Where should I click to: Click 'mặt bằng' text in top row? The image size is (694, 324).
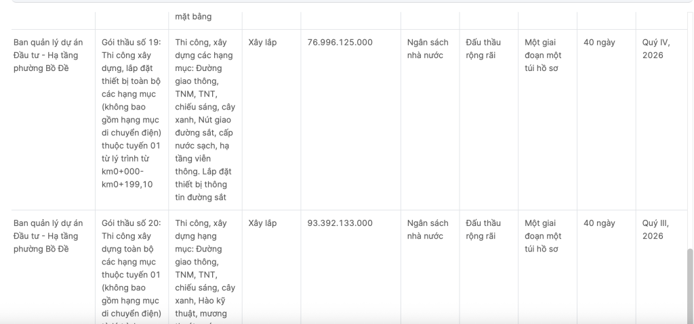pos(193,17)
